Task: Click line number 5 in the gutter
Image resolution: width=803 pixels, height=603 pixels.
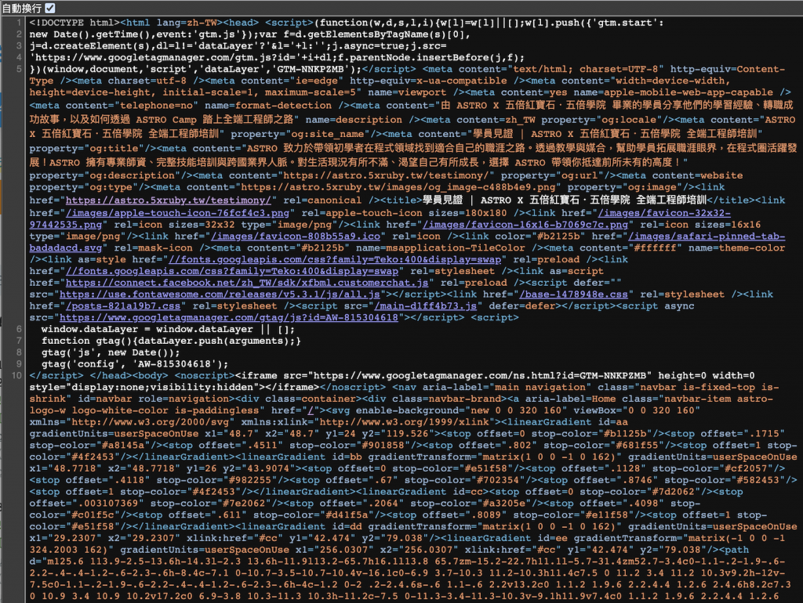Action: (19, 69)
